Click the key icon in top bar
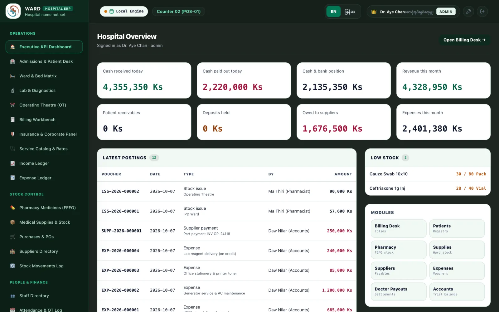499x312 pixels. [x=468, y=12]
